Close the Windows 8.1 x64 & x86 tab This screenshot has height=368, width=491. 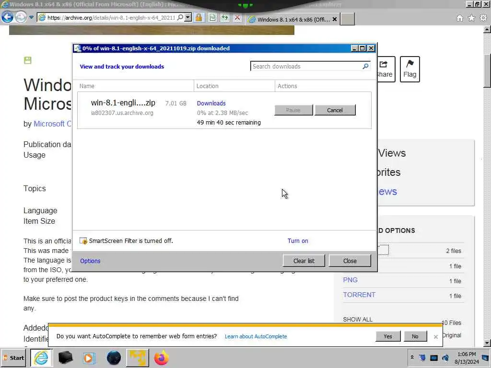(x=334, y=19)
